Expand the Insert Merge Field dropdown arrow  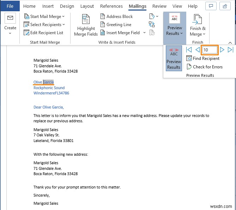tap(144, 33)
